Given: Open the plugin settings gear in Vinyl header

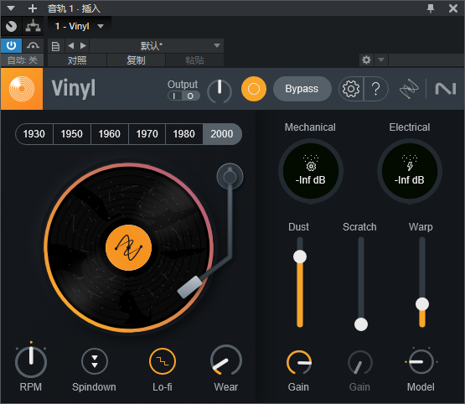Looking at the screenshot, I should tap(351, 89).
